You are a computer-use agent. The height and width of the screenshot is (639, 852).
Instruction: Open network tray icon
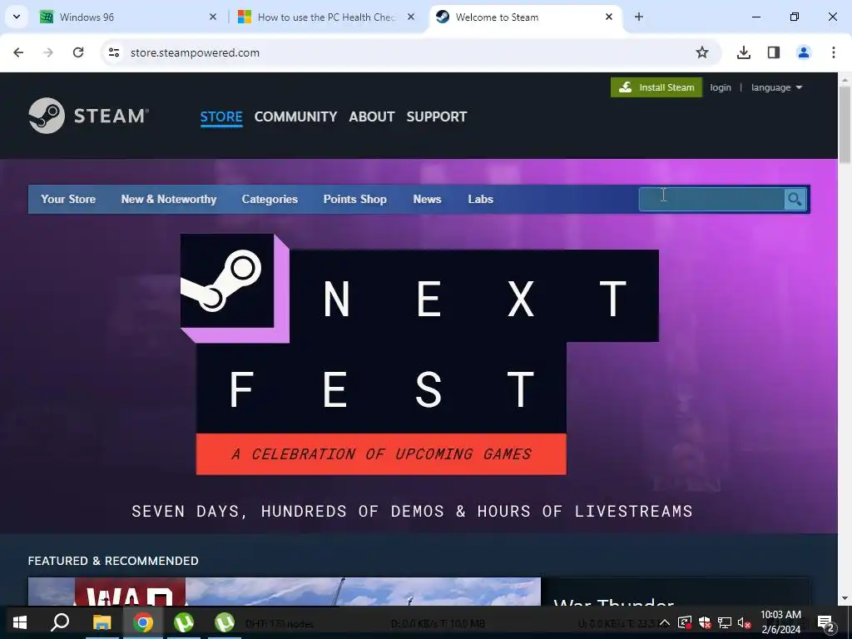(x=725, y=622)
